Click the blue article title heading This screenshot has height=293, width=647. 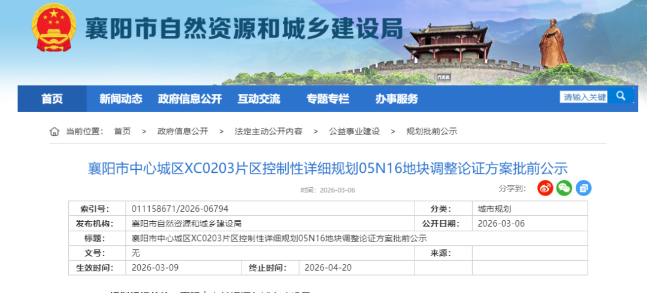(x=328, y=168)
